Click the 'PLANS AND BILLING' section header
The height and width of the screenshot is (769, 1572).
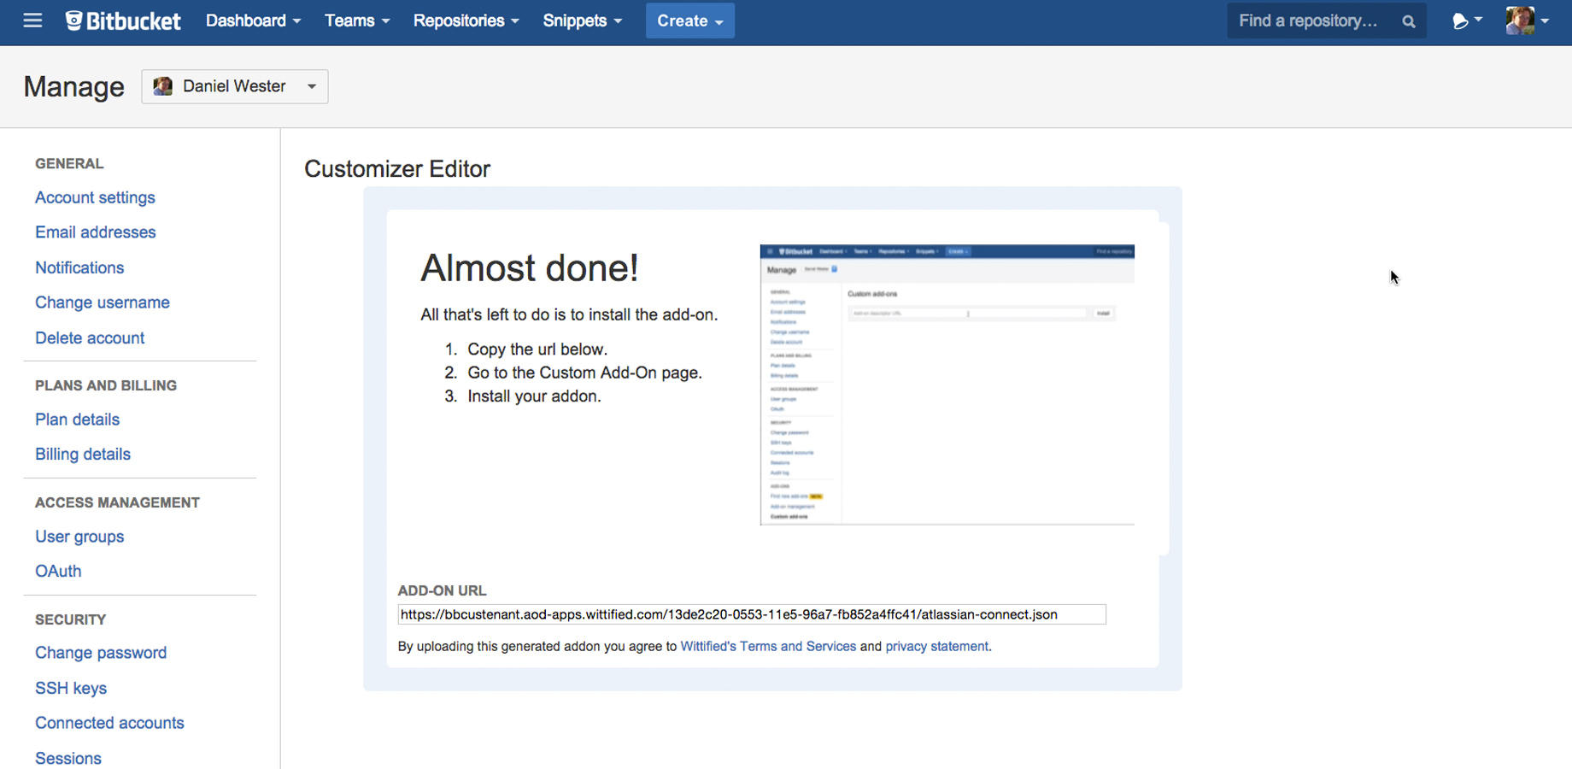(x=106, y=385)
